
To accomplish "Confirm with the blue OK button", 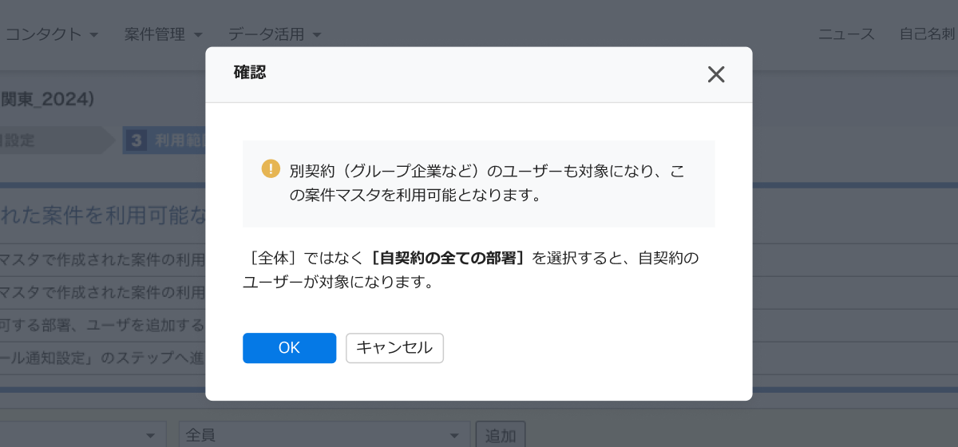I will point(289,348).
